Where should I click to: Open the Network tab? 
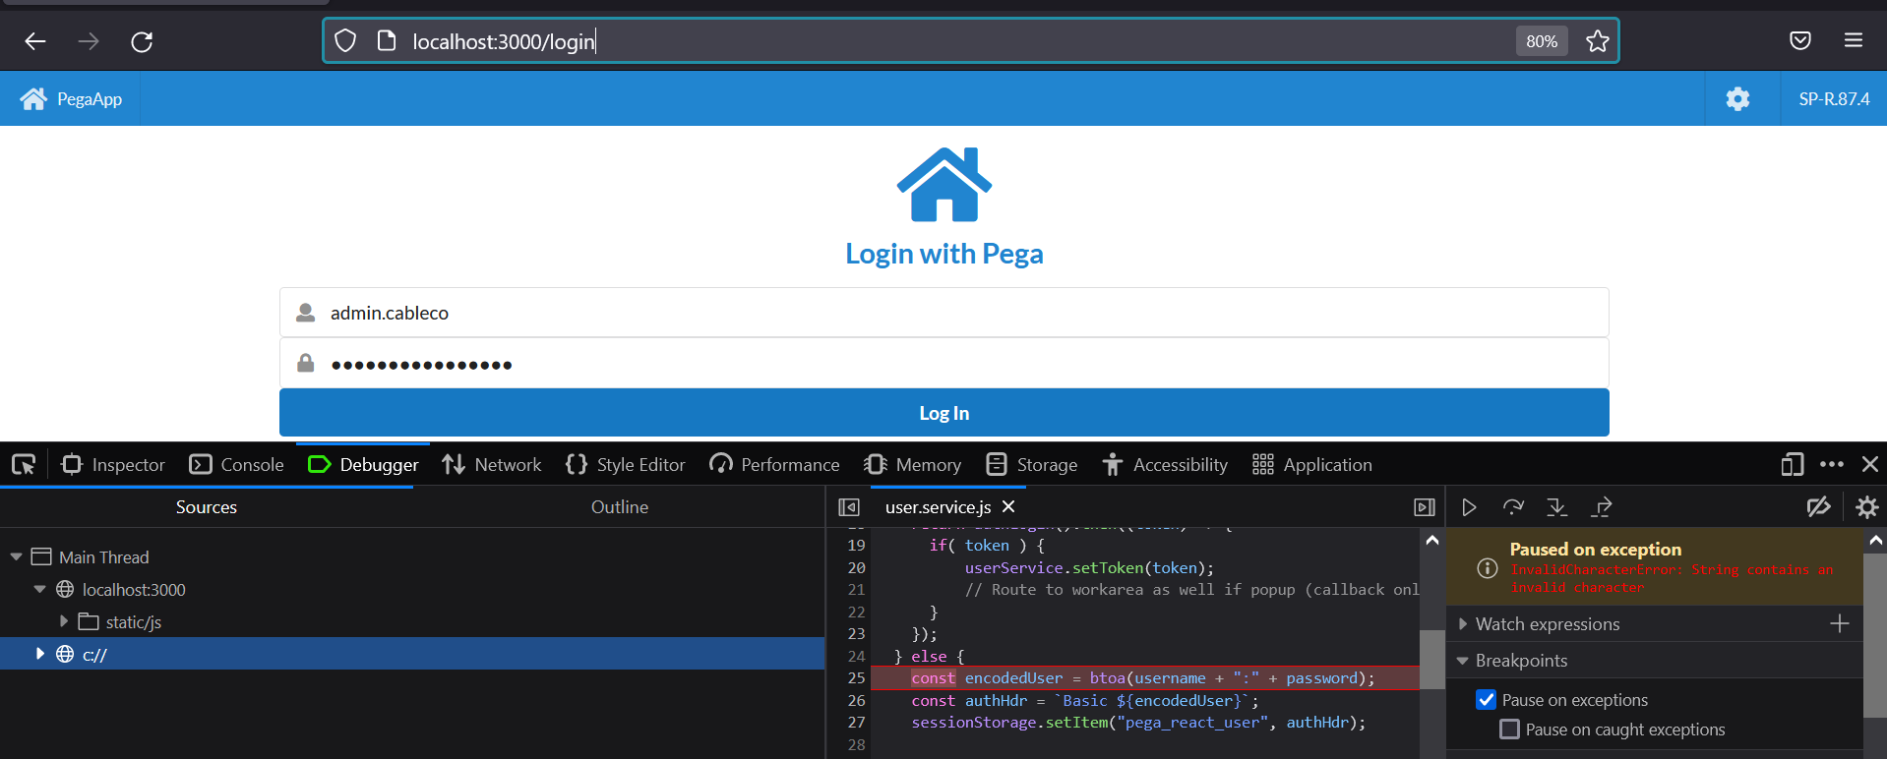coord(492,464)
